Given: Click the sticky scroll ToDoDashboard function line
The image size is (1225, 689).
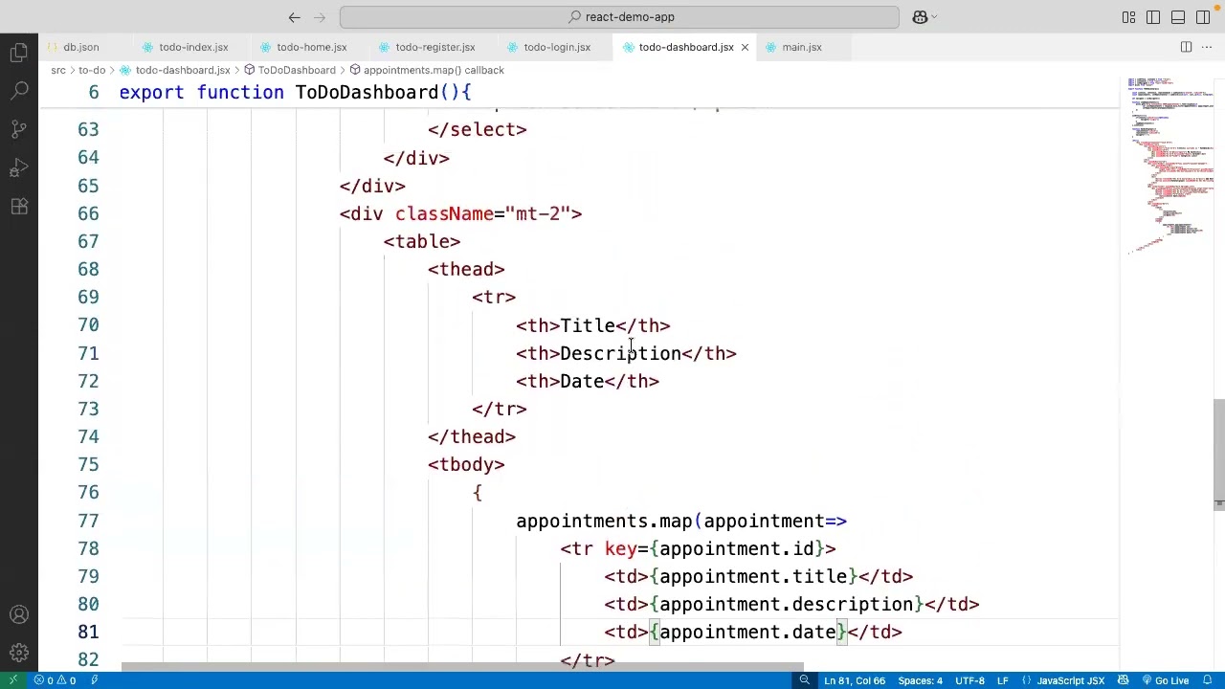Looking at the screenshot, I should click(295, 93).
